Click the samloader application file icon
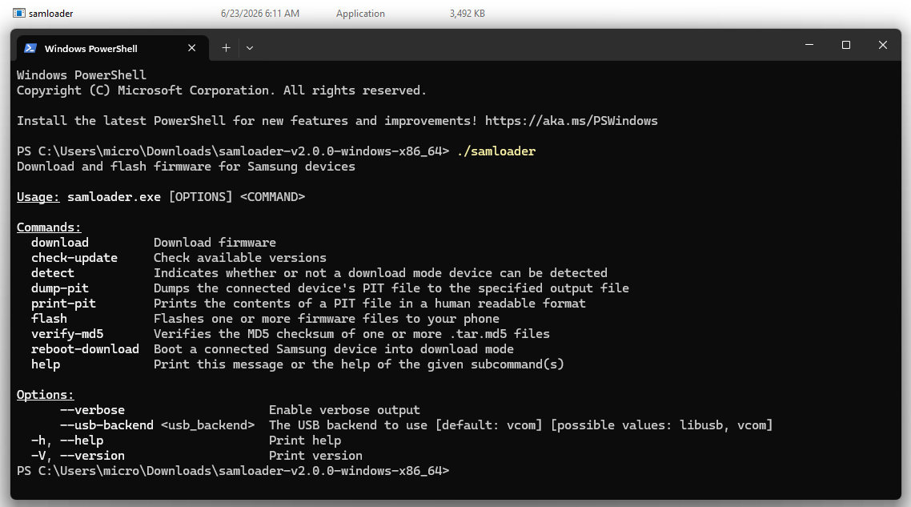Viewport: 911px width, 507px height. point(19,14)
